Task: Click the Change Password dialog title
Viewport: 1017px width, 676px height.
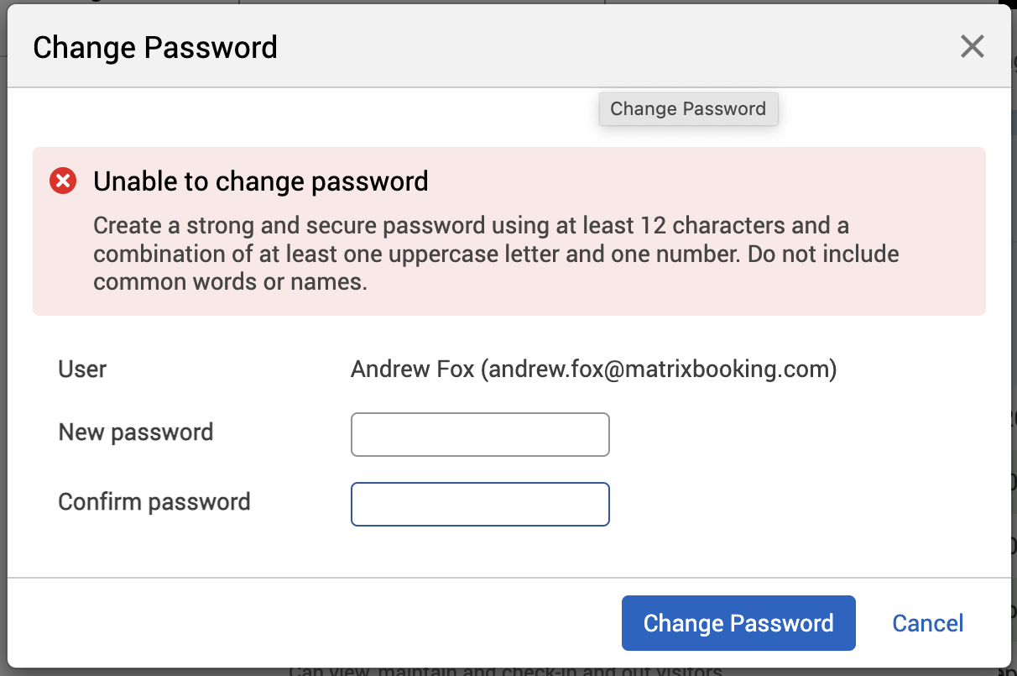Action: [x=155, y=47]
